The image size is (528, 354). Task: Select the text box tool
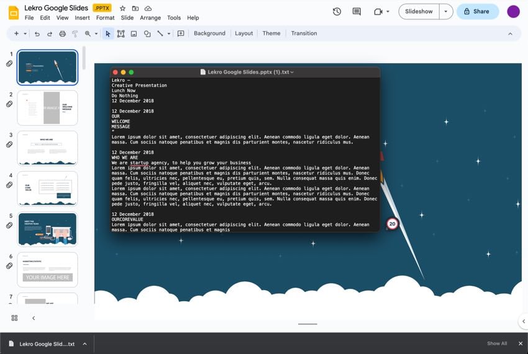click(121, 33)
